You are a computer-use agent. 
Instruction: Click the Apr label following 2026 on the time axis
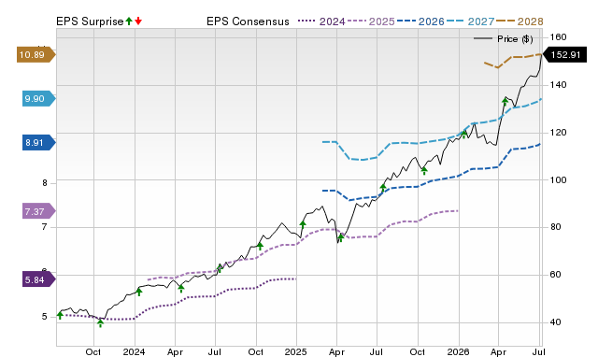tap(498, 351)
